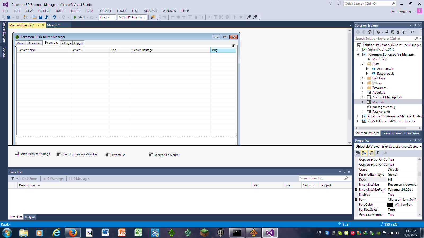Toggle Categorized view in Properties panel
The width and height of the screenshot is (424, 238).
click(358, 153)
